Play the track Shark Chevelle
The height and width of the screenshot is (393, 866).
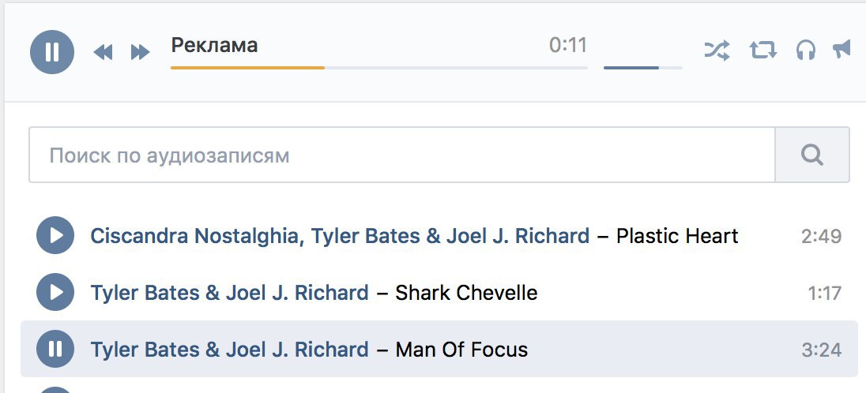(55, 292)
